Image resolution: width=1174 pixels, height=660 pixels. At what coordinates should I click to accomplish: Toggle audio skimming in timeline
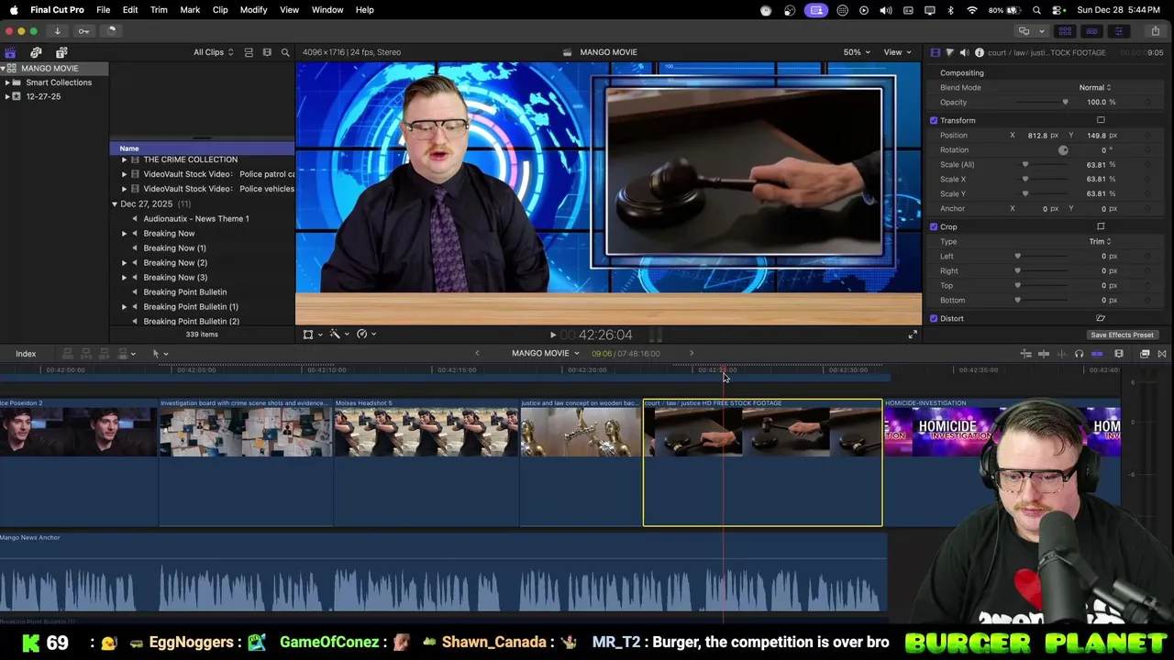coord(1062,354)
